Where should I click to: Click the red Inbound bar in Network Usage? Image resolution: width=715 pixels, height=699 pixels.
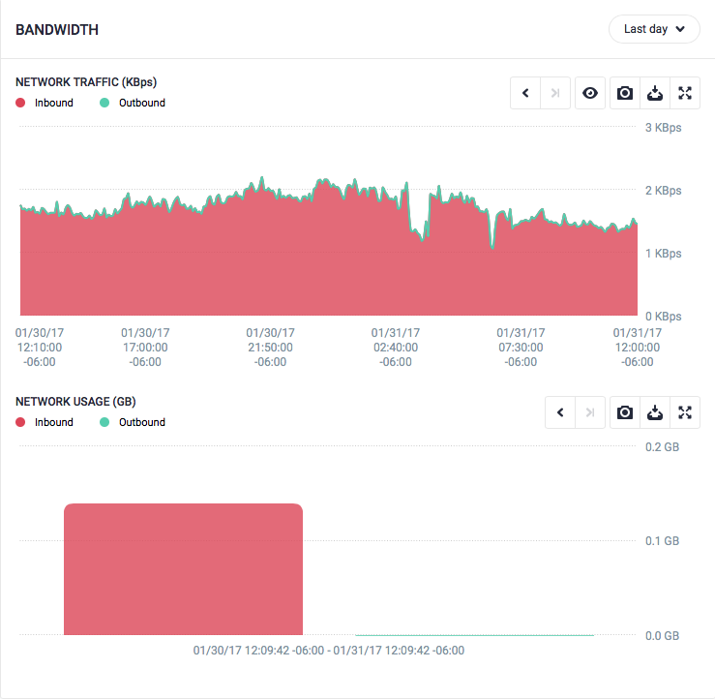(183, 569)
